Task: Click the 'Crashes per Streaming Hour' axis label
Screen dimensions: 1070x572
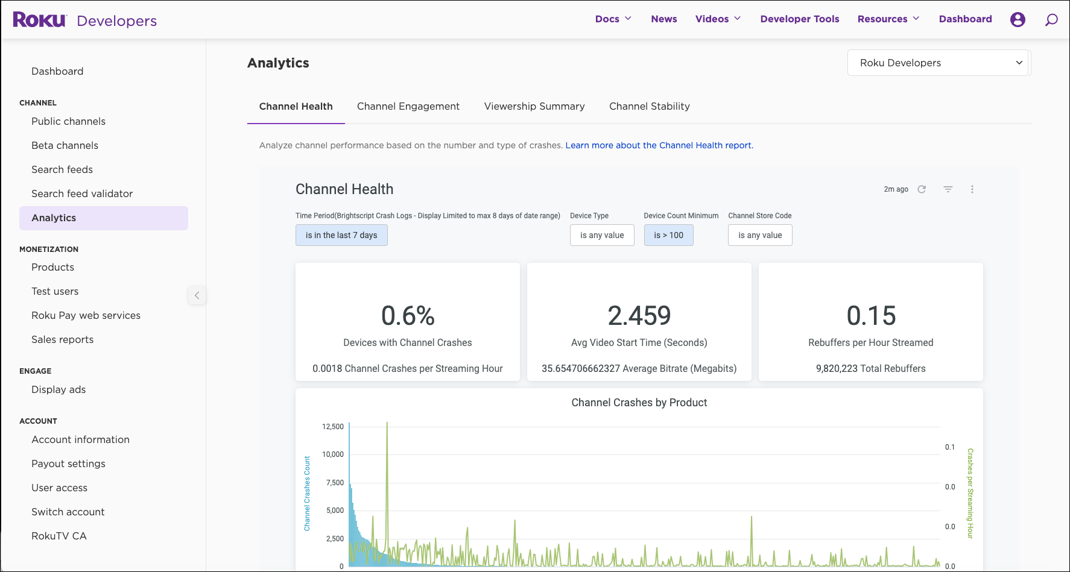Action: point(970,494)
